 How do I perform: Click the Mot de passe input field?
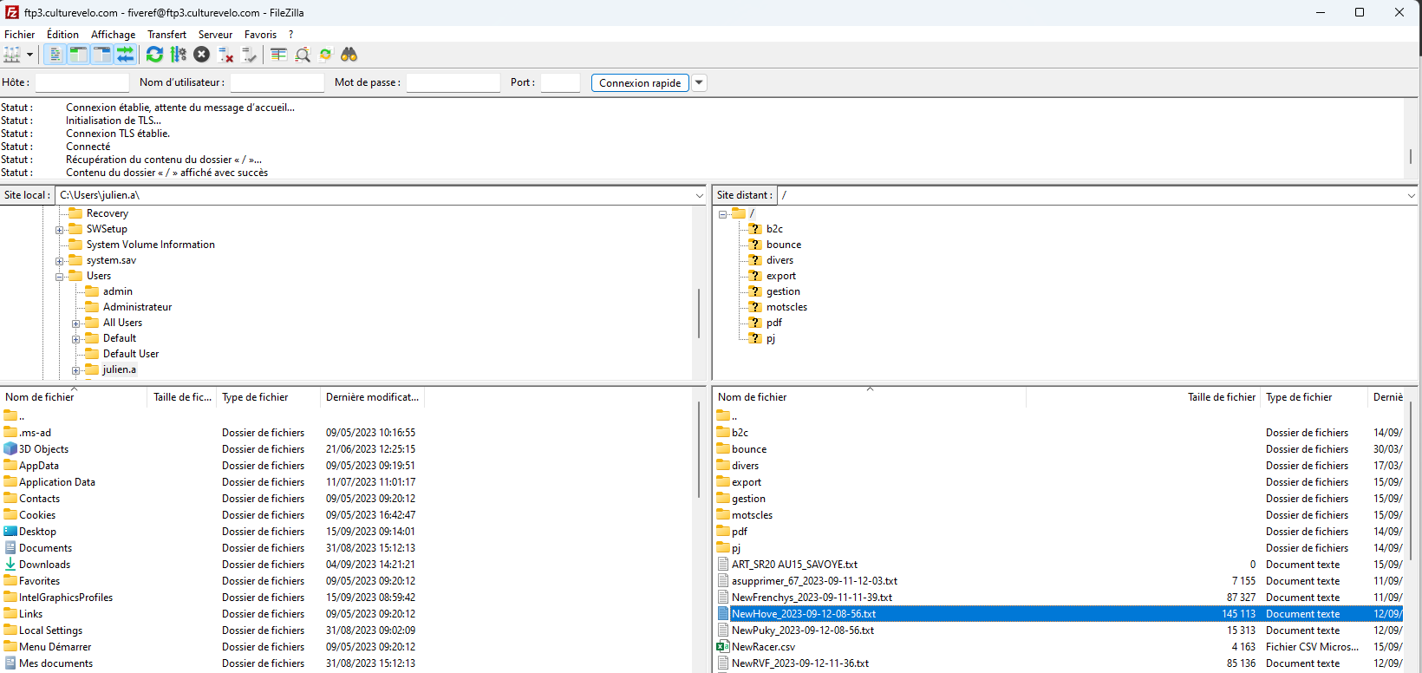click(453, 82)
